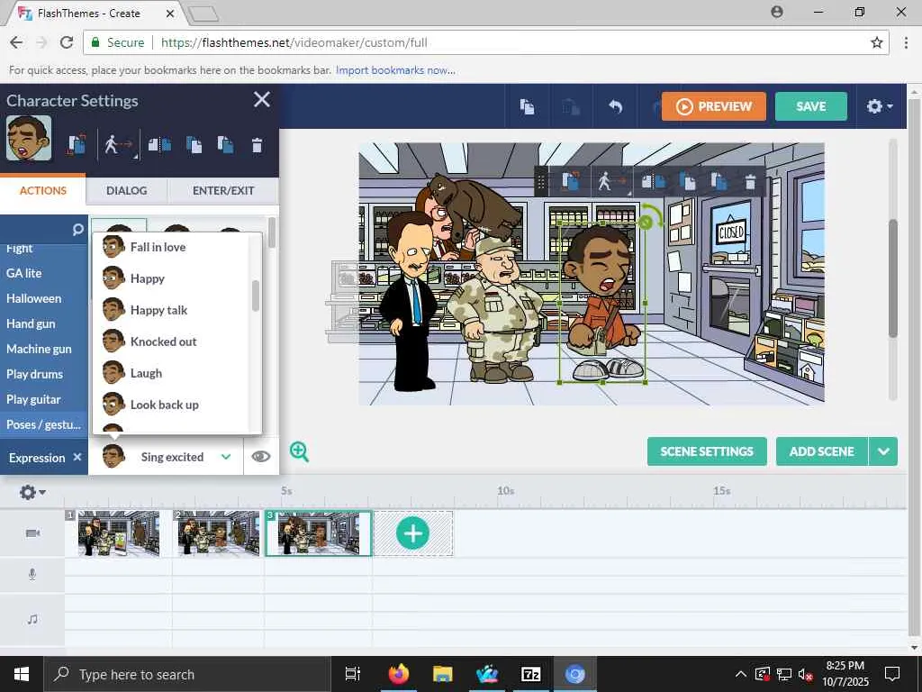Select the Poses / gestures category
Image resolution: width=922 pixels, height=692 pixels.
tap(43, 425)
